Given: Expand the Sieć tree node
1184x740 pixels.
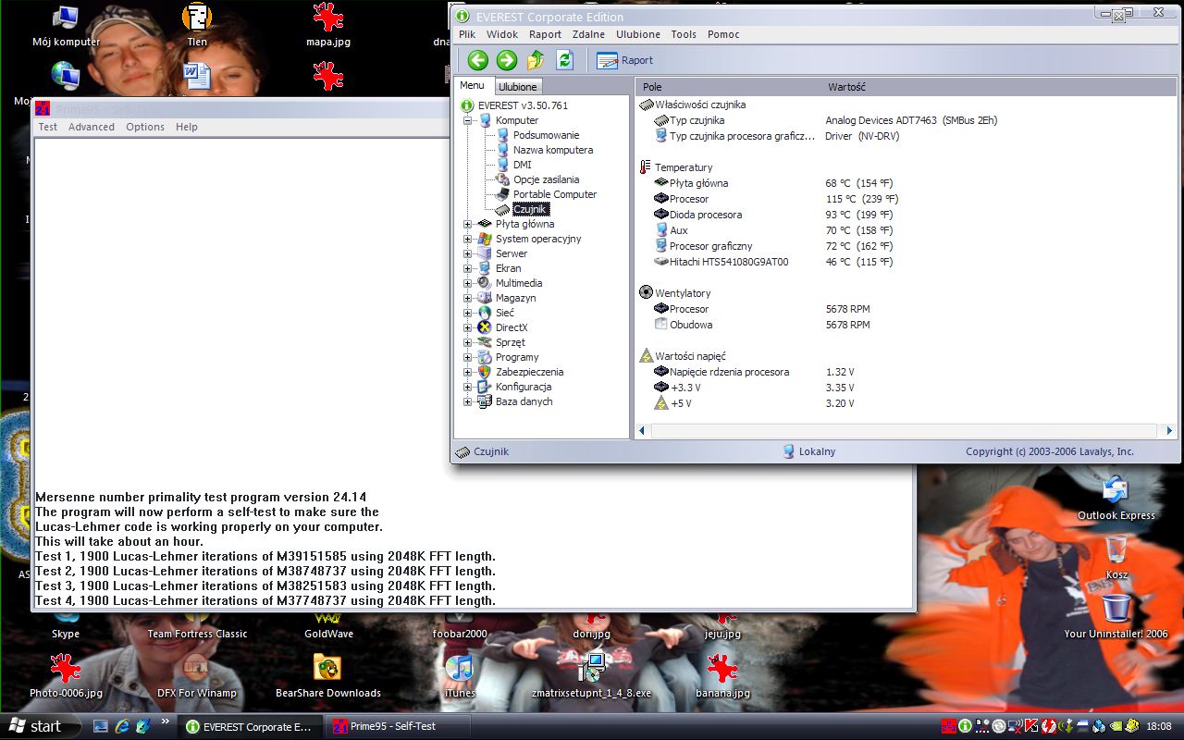Looking at the screenshot, I should tap(468, 313).
